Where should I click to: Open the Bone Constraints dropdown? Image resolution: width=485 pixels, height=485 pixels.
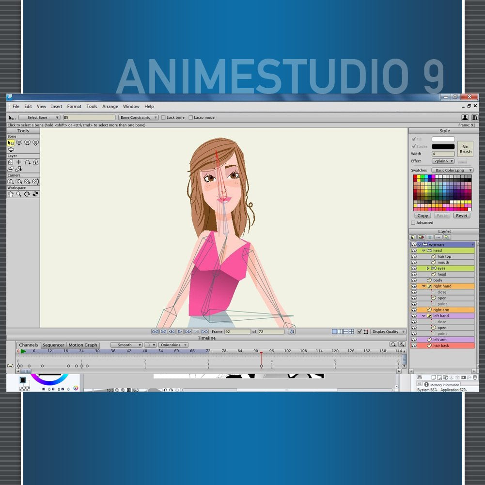[x=138, y=118]
